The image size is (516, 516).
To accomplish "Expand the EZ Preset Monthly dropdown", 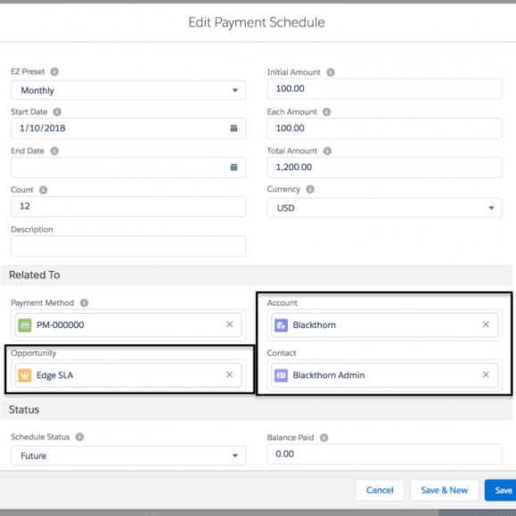I will click(128, 90).
